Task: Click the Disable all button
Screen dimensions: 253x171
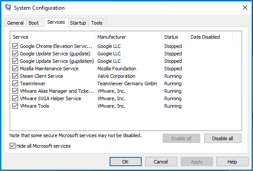Action: pos(223,138)
